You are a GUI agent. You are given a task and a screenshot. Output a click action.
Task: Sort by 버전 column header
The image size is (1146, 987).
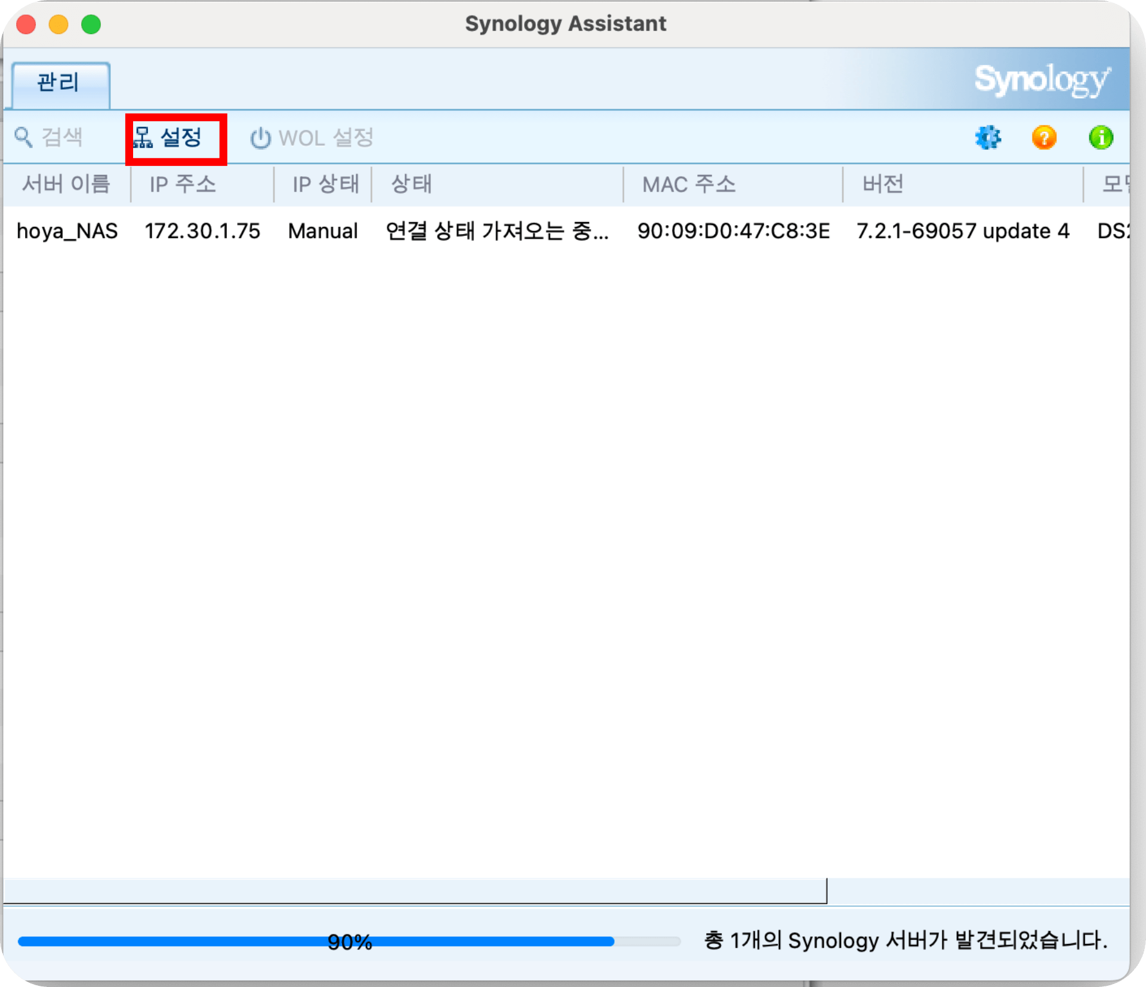(x=963, y=184)
